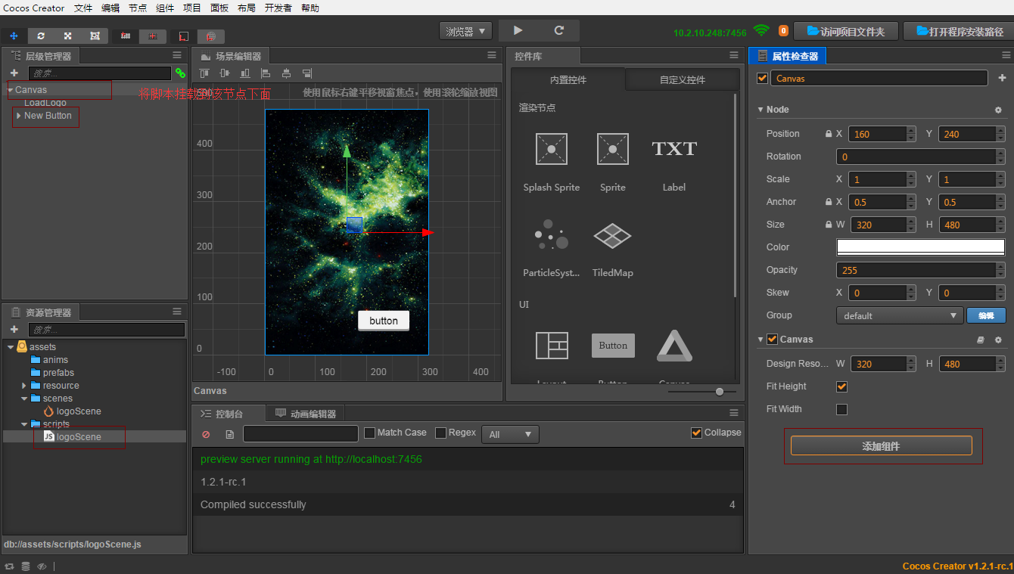Toggle the Canvas node active checkbox
Image resolution: width=1014 pixels, height=574 pixels.
click(762, 78)
